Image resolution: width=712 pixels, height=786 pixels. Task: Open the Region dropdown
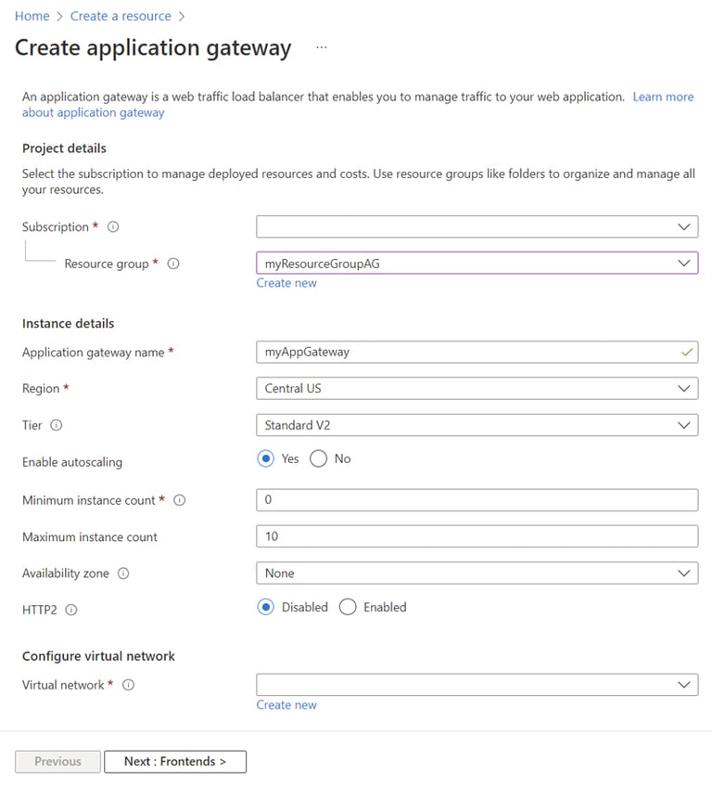click(x=685, y=388)
